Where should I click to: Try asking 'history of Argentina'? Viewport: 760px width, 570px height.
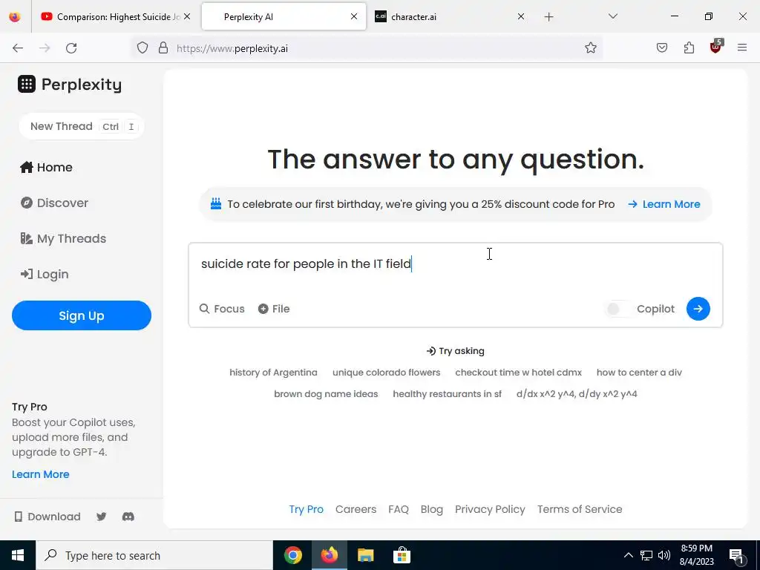pos(273,373)
